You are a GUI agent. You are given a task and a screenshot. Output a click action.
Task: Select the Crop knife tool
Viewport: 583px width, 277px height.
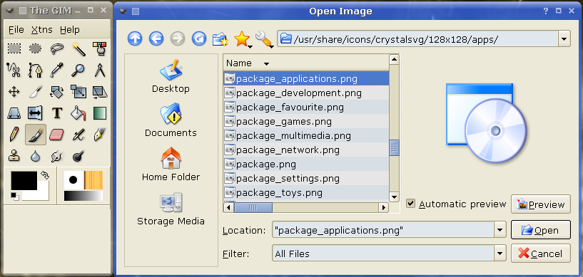(35, 92)
